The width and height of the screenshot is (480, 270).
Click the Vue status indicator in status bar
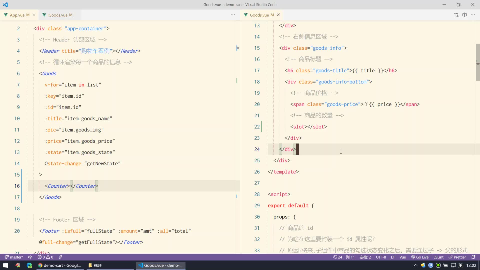click(403, 257)
